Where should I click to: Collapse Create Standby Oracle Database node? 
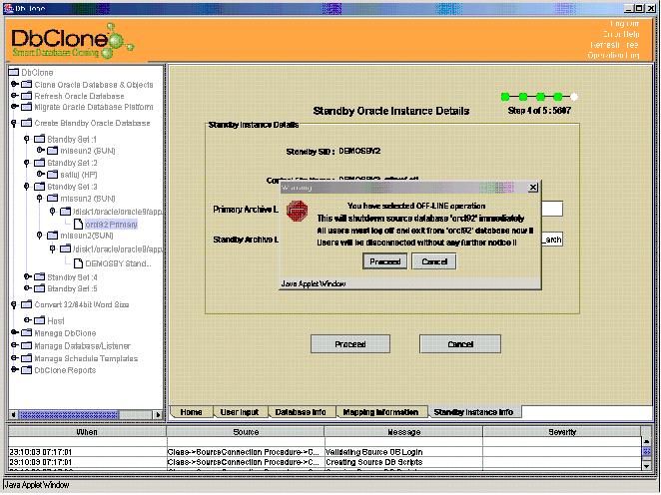coord(14,123)
